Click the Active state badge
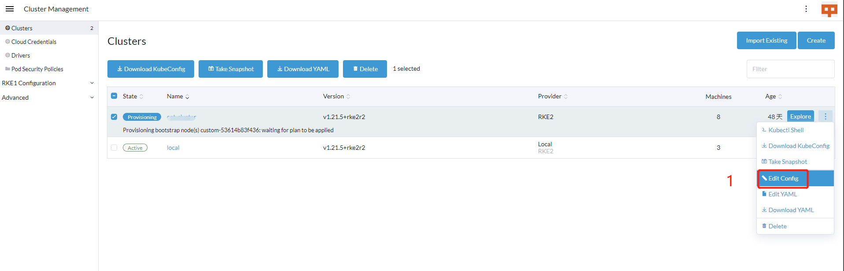 tap(135, 148)
